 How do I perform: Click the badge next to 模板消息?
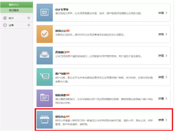[68, 95]
